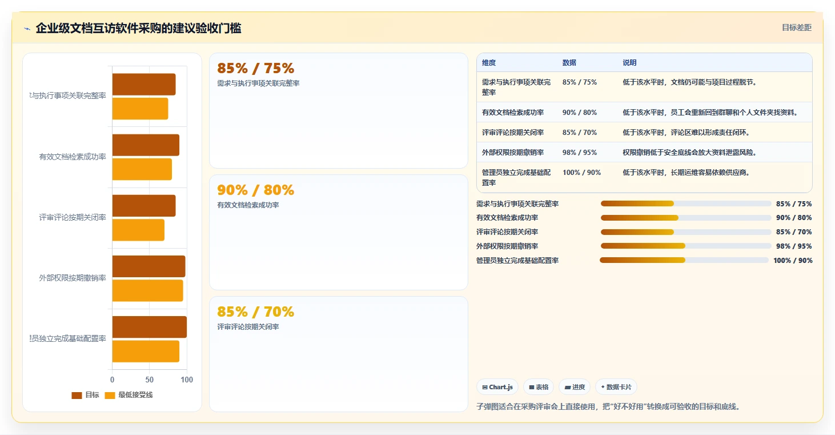835x435 pixels.
Task: Click the 说明 table column header
Action: point(629,63)
